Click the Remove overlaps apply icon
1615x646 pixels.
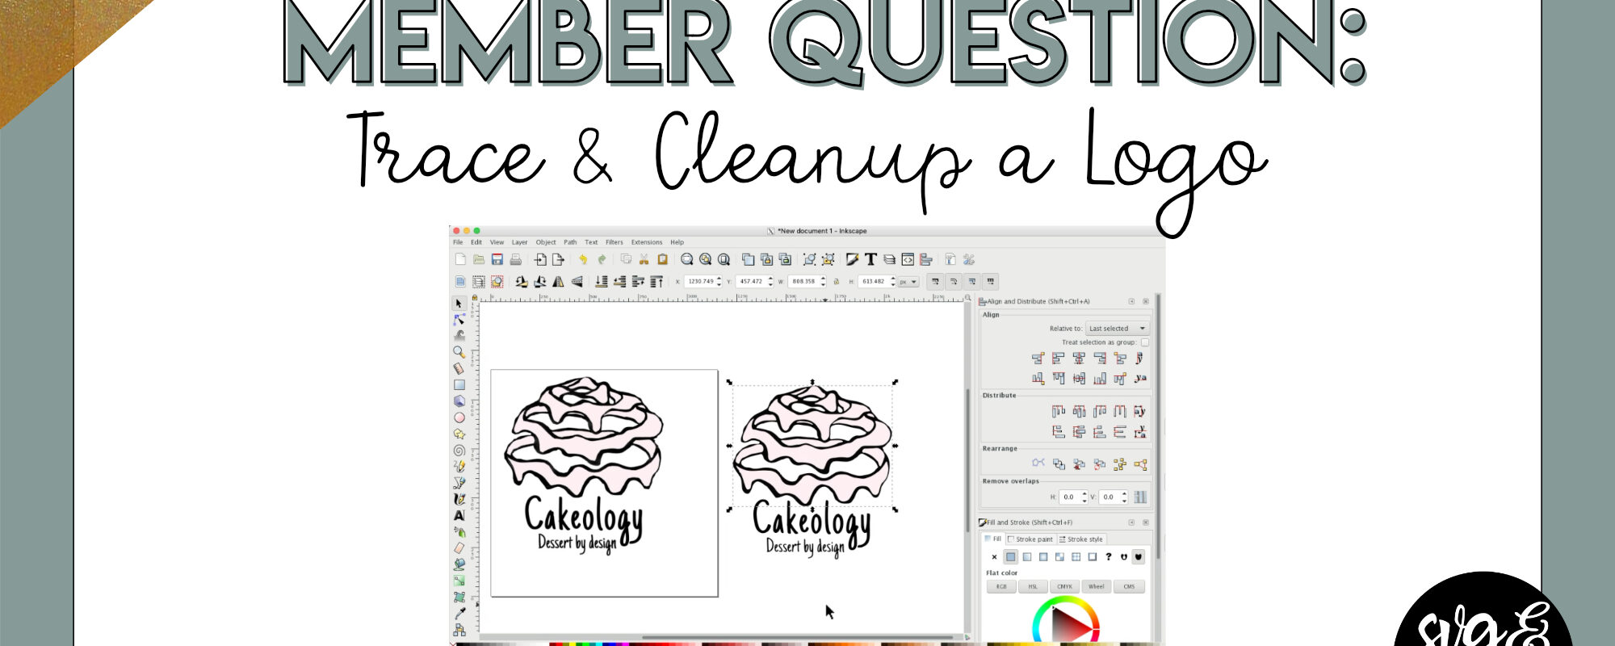tap(1140, 497)
